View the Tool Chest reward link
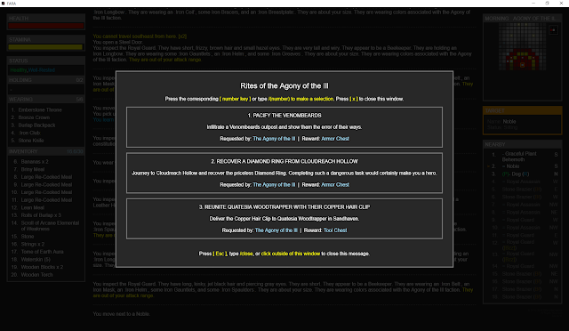This screenshot has height=331, width=569. pyautogui.click(x=335, y=230)
